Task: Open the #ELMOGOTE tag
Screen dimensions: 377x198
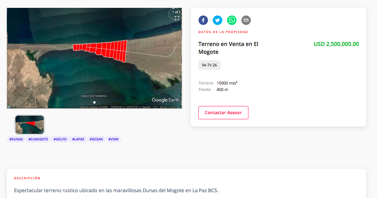Action: 38,139
